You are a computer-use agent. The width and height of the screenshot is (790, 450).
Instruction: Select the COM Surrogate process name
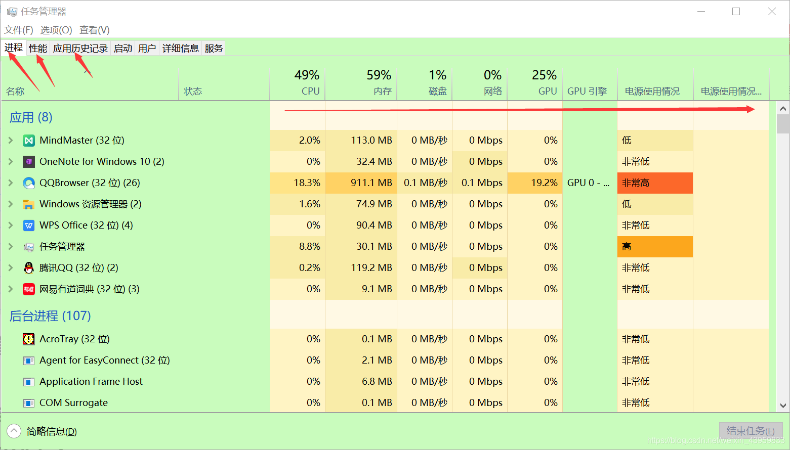pos(74,403)
